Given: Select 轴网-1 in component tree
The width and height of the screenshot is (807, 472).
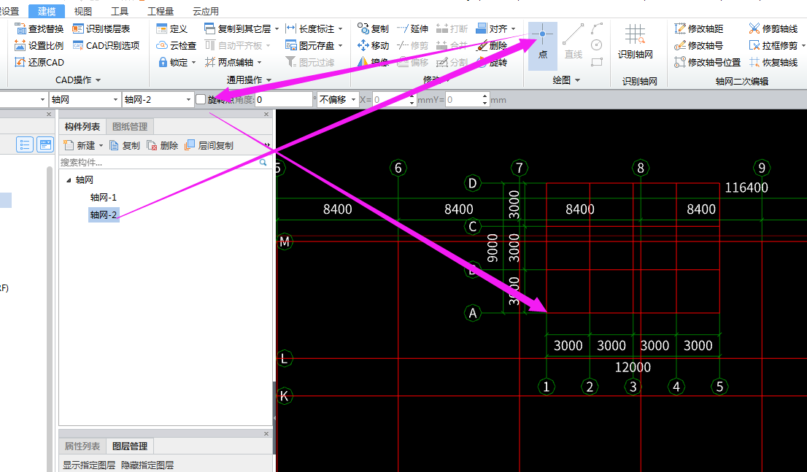Looking at the screenshot, I should pyautogui.click(x=104, y=197).
